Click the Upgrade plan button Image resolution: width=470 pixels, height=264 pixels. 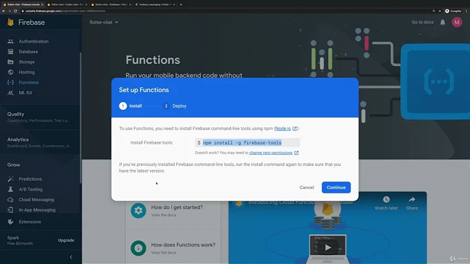click(66, 240)
